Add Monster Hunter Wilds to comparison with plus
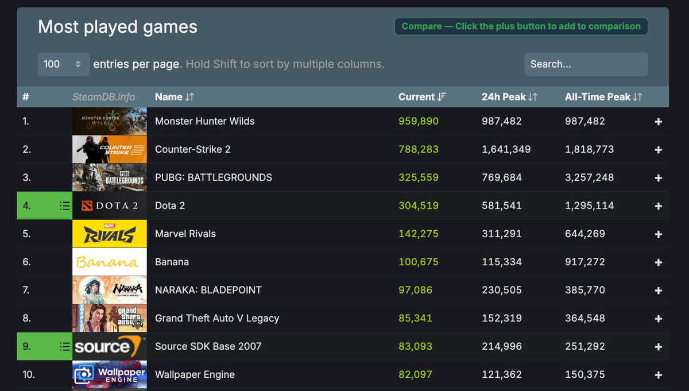 [658, 122]
